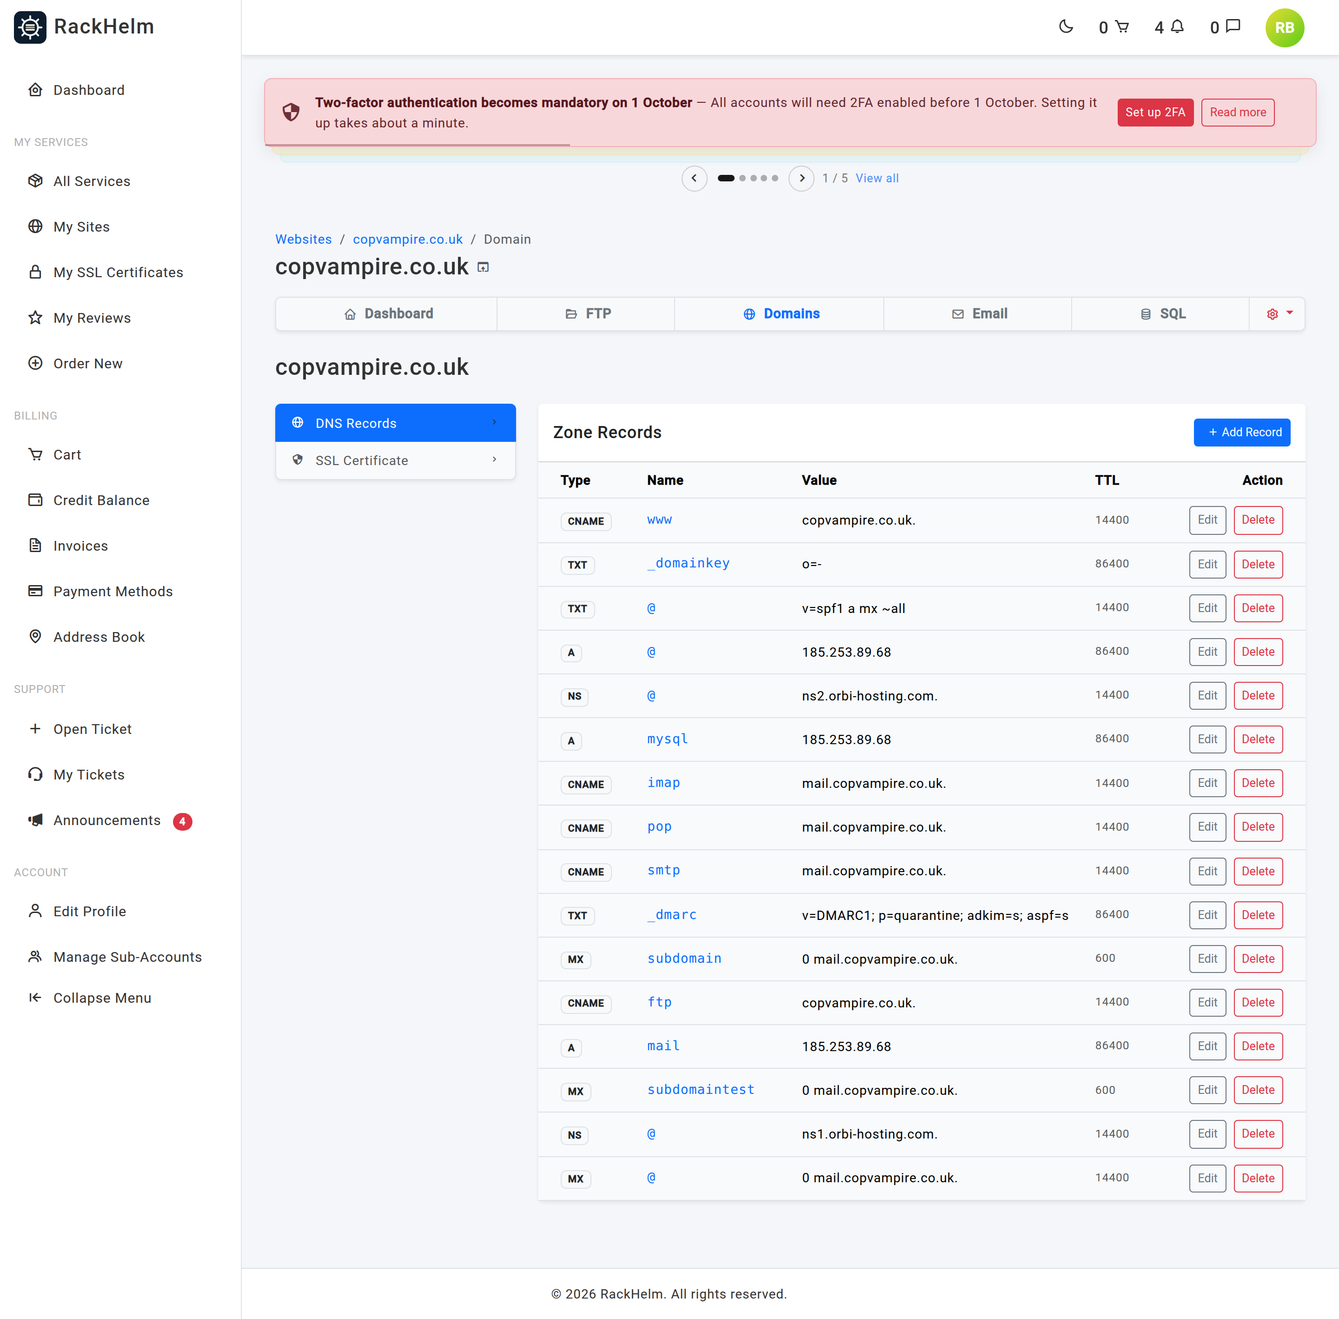Open Address Book
The image size is (1339, 1319).
[x=99, y=637]
